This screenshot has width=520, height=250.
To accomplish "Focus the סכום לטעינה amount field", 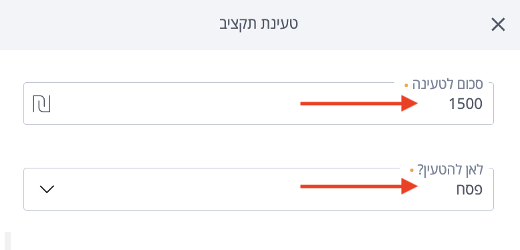I will [x=259, y=104].
